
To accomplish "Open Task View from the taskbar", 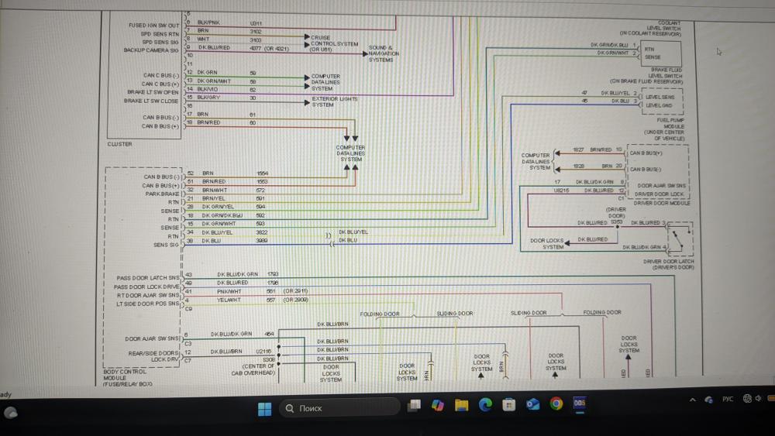I will (x=414, y=405).
